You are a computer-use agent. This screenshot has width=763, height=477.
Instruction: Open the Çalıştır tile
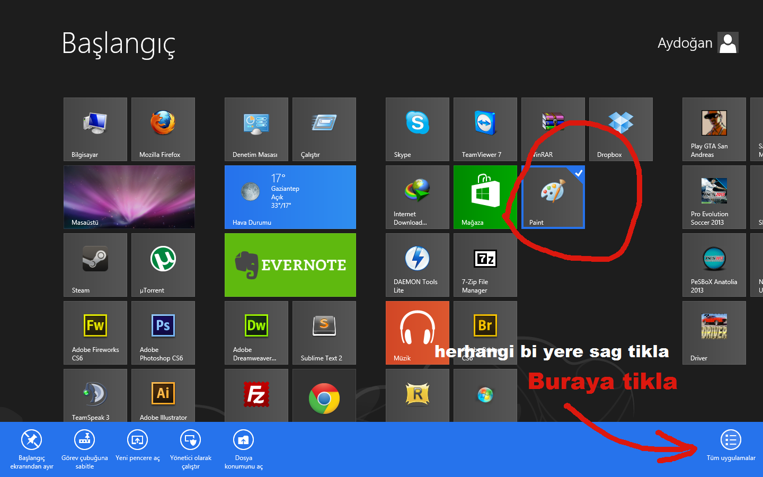tap(324, 129)
